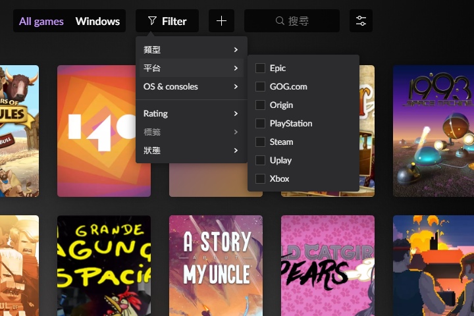The image size is (474, 316).
Task: Click the magnifier search icon
Action: [x=280, y=21]
